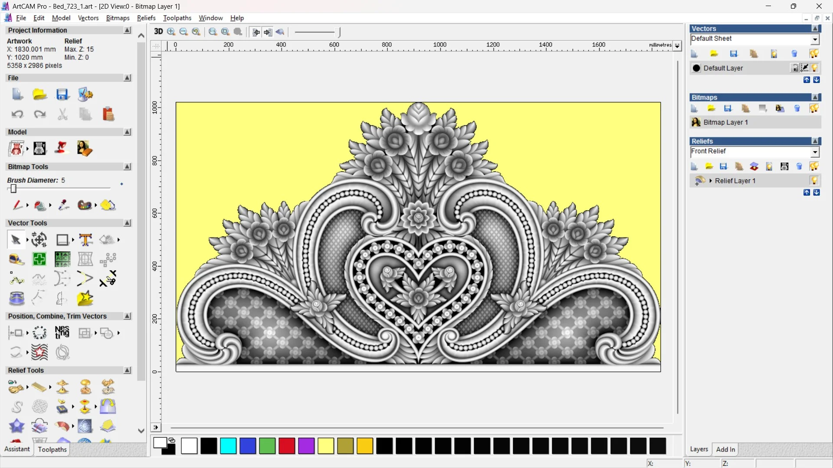Click the Paste clipboard icon
The width and height of the screenshot is (833, 468).
coord(108,114)
